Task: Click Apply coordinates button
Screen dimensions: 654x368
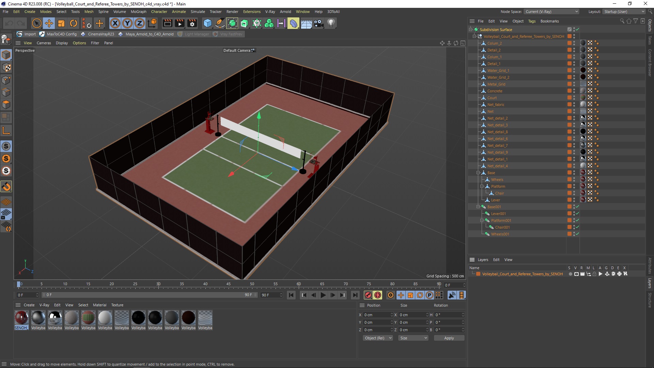Action: click(x=449, y=338)
